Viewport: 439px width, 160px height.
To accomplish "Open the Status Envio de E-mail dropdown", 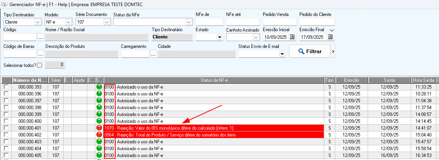I will (282, 54).
